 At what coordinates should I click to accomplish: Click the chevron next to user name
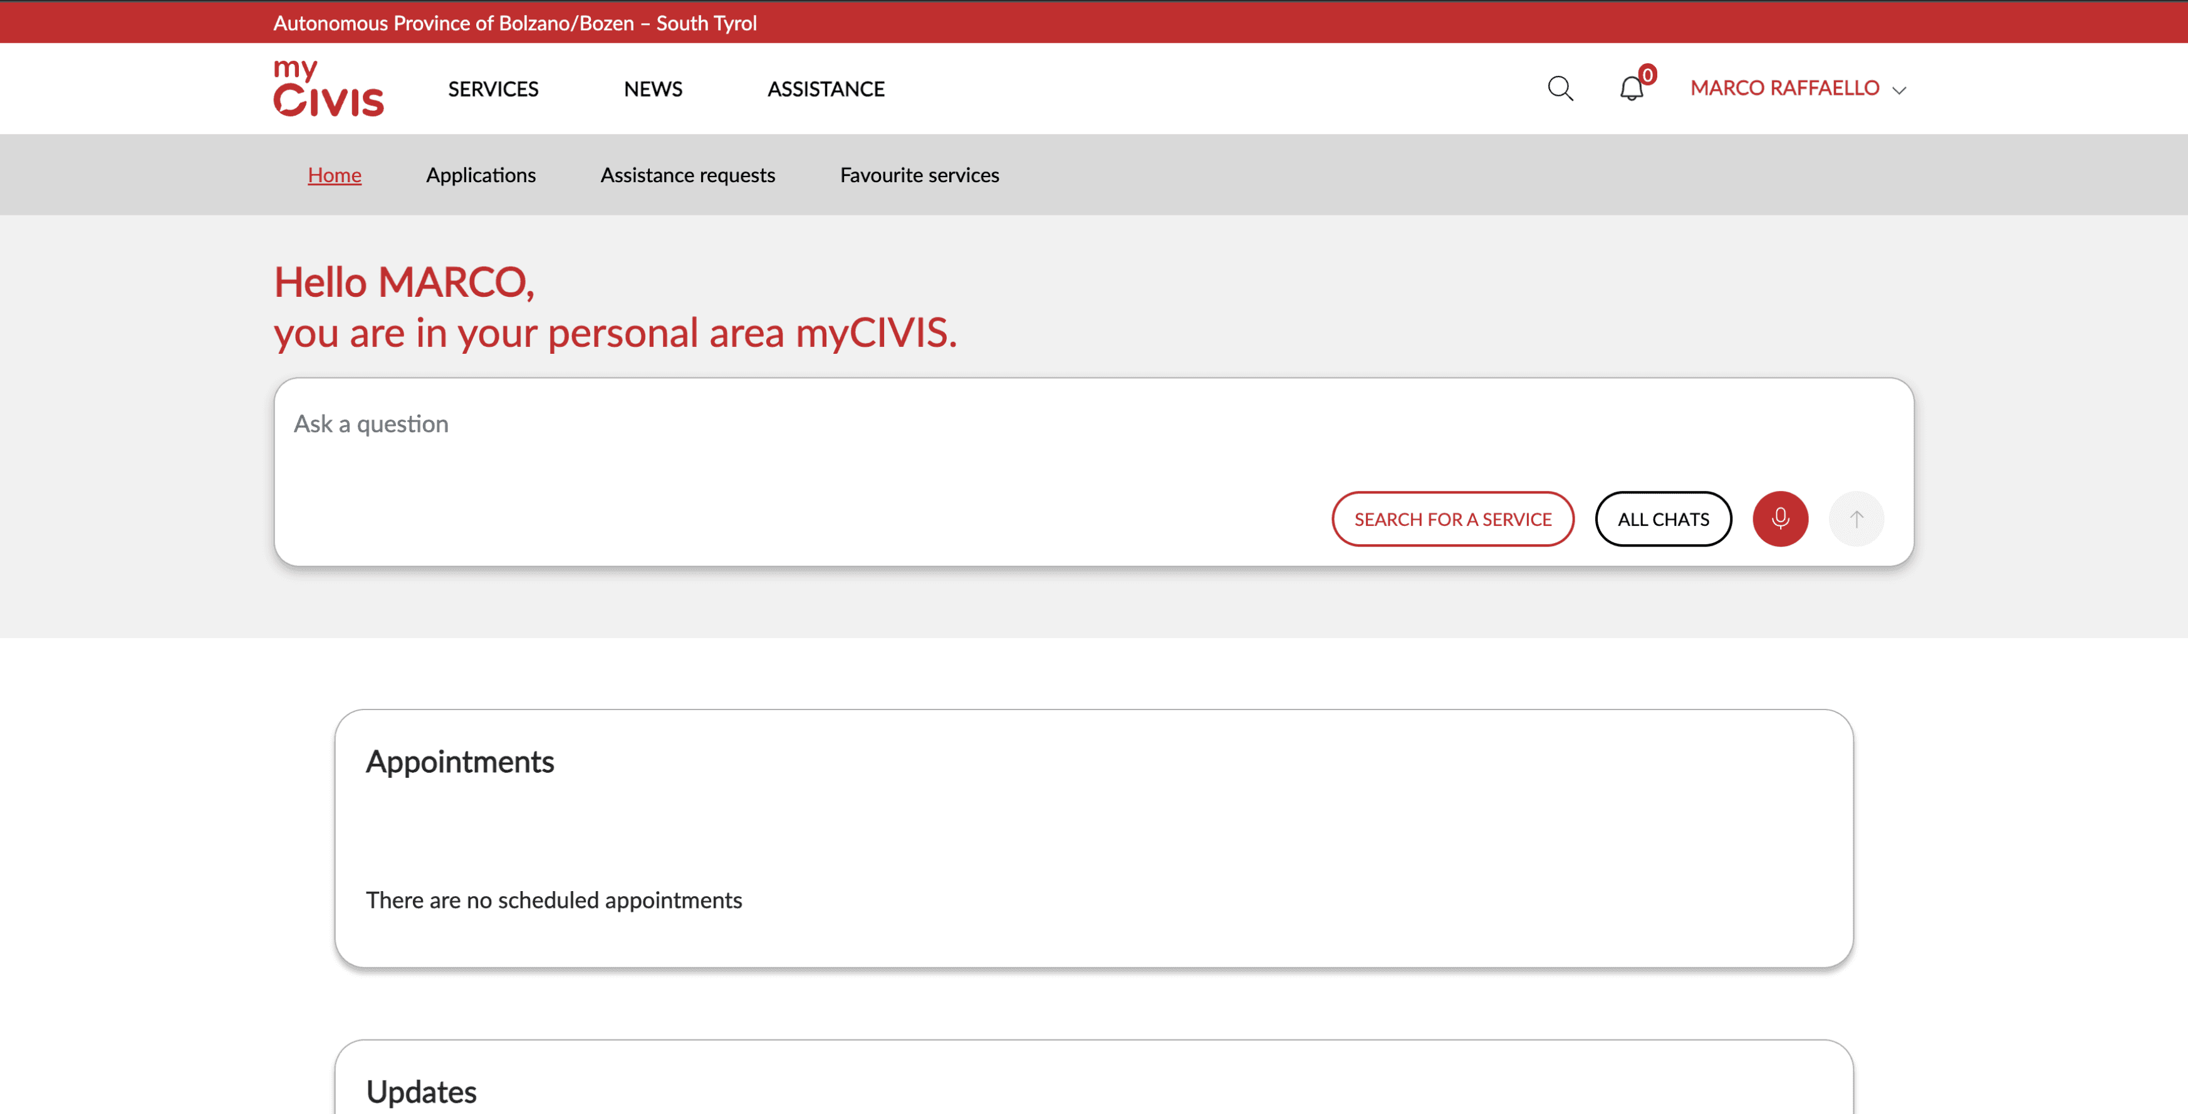point(1899,90)
